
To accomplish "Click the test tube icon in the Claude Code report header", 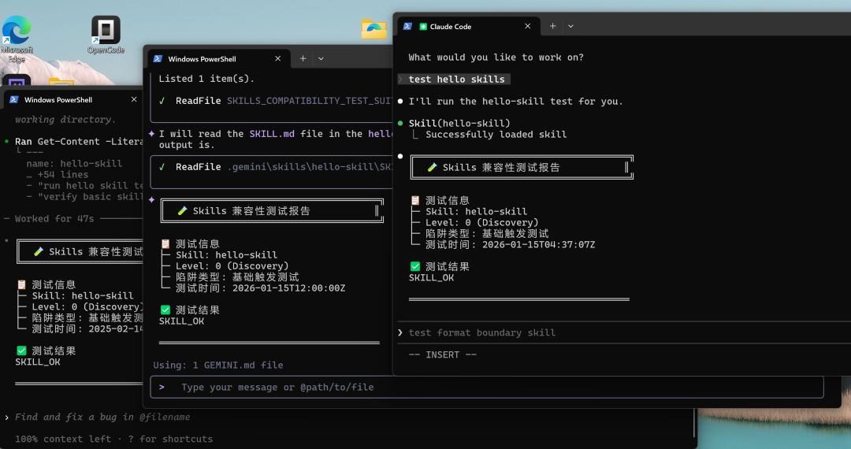I will [432, 167].
